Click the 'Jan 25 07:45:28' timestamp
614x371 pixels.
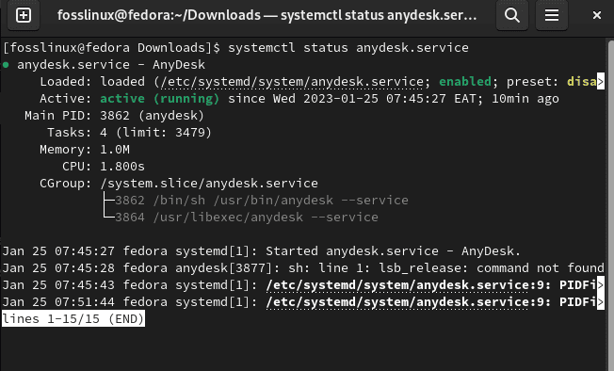point(58,268)
